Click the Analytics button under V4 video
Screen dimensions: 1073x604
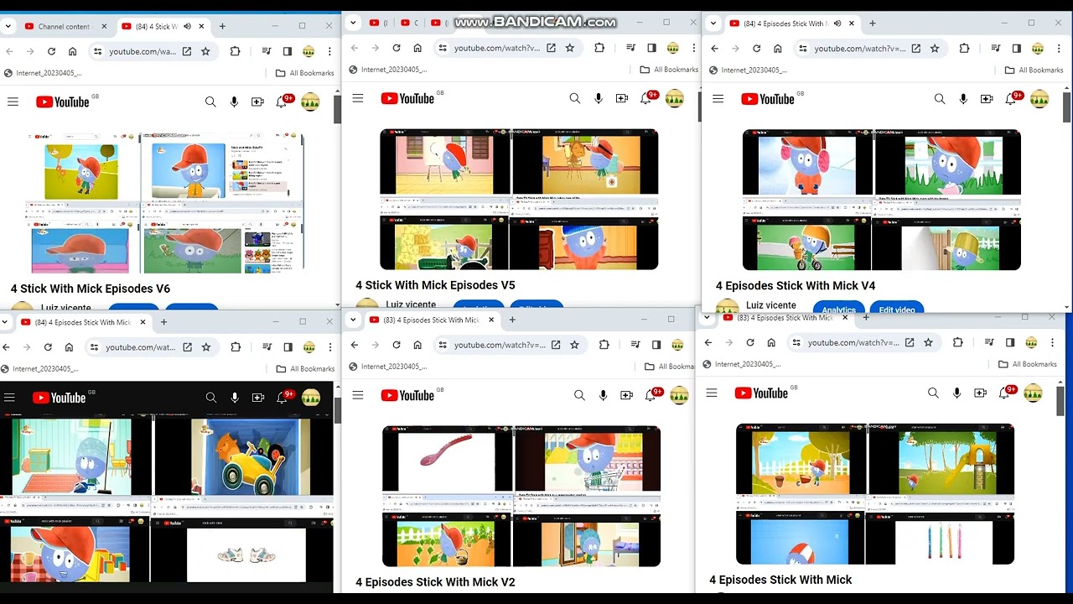839,310
